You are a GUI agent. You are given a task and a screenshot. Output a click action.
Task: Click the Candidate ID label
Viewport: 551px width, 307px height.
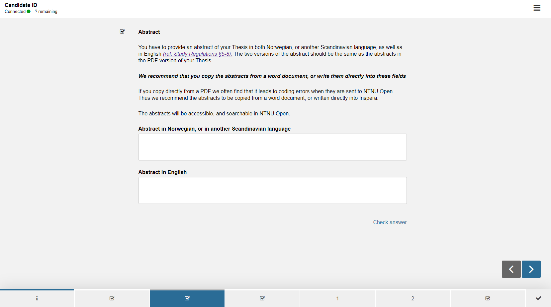pyautogui.click(x=21, y=5)
